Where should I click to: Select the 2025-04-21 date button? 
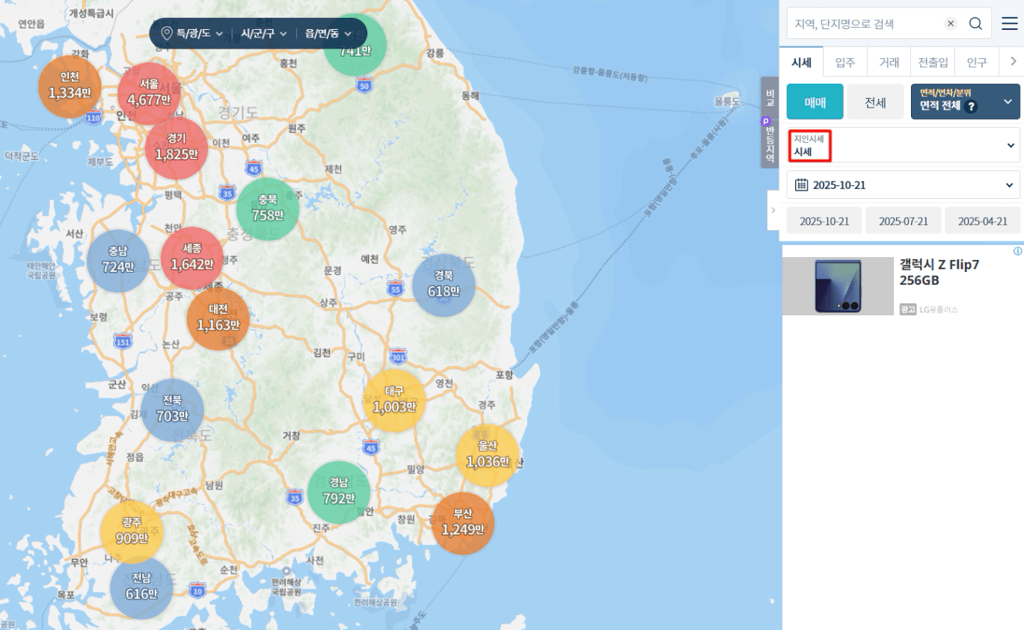tap(982, 221)
